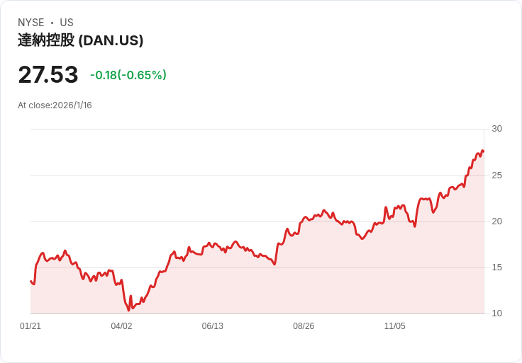Select the 15 price axis label
Screen dimensions: 522x363
[497, 267]
